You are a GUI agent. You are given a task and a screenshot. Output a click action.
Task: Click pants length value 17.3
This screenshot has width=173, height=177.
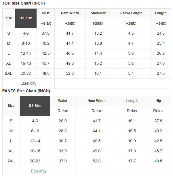pos(132,151)
